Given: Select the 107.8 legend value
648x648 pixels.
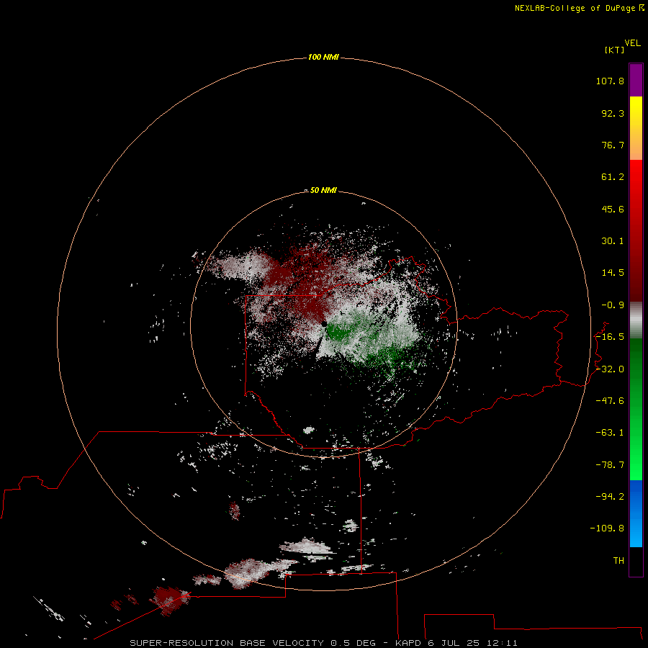Looking at the screenshot, I should (610, 81).
